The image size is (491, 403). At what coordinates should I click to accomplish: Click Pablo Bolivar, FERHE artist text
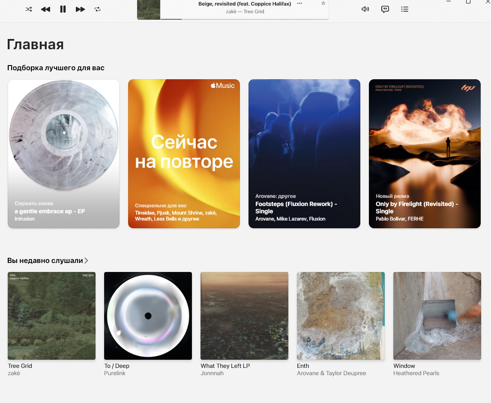point(400,219)
